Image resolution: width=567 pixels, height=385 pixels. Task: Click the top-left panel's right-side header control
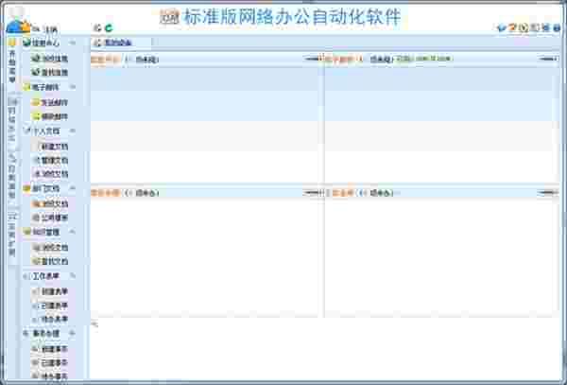click(x=311, y=59)
